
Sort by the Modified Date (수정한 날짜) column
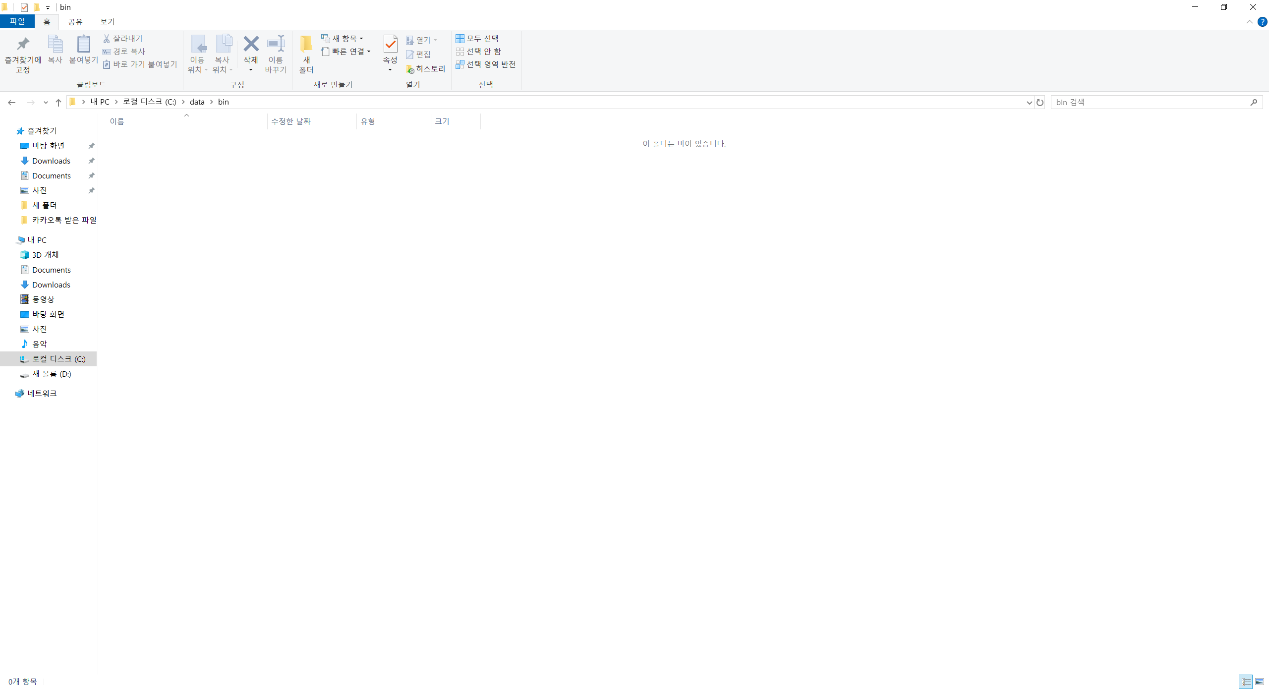291,121
